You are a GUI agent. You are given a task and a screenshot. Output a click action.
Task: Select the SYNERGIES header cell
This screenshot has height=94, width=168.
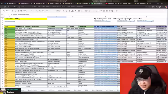coord(86,27)
